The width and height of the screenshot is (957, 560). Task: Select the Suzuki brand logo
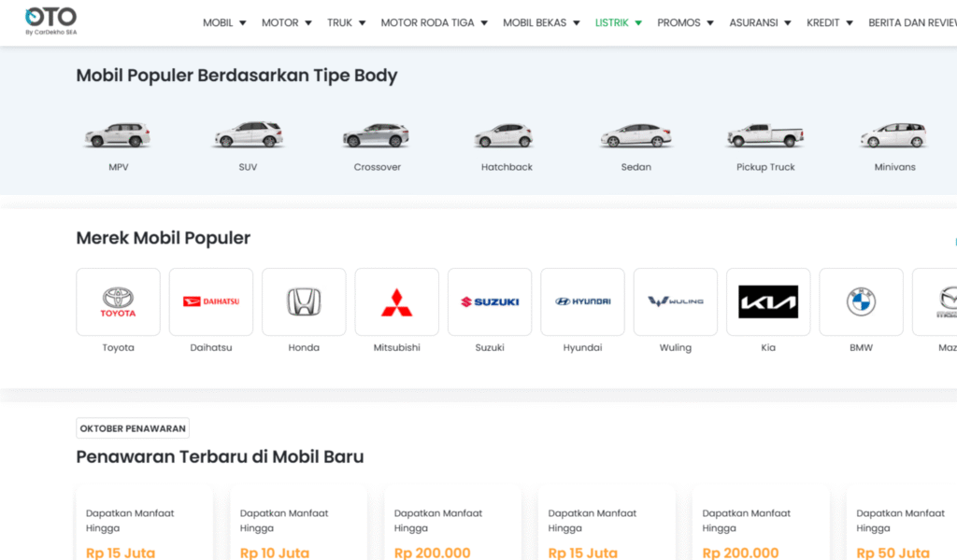(x=490, y=301)
